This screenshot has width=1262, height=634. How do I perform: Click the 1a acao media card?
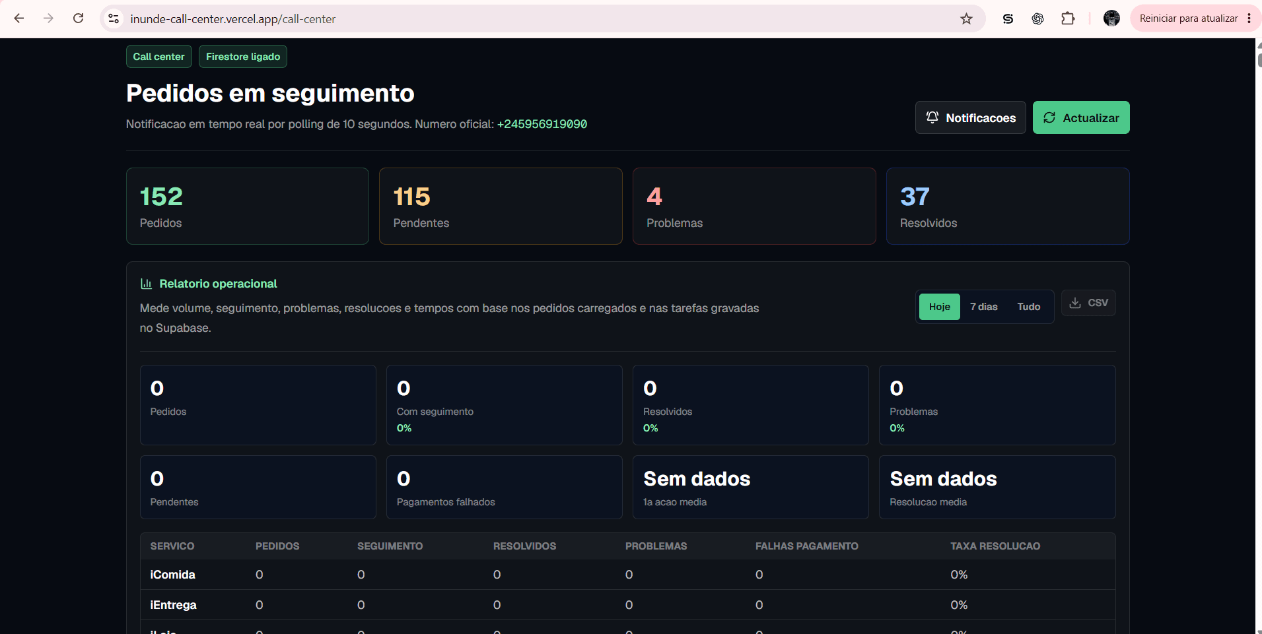pos(750,487)
